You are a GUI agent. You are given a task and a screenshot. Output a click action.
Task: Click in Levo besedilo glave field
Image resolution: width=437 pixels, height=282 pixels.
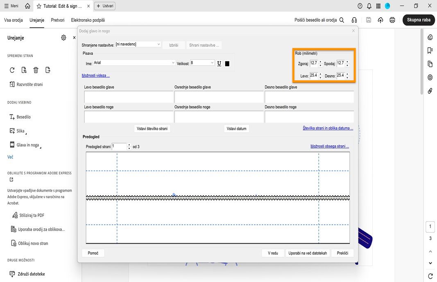129,97
